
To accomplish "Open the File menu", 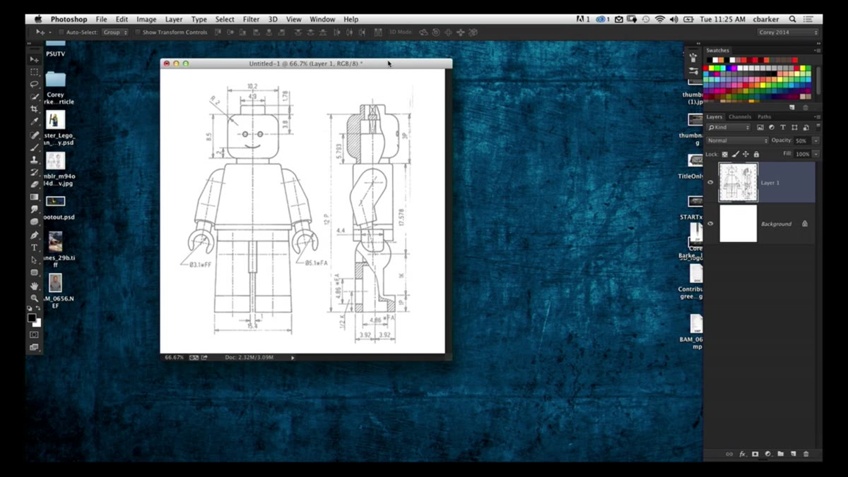I will click(x=101, y=19).
